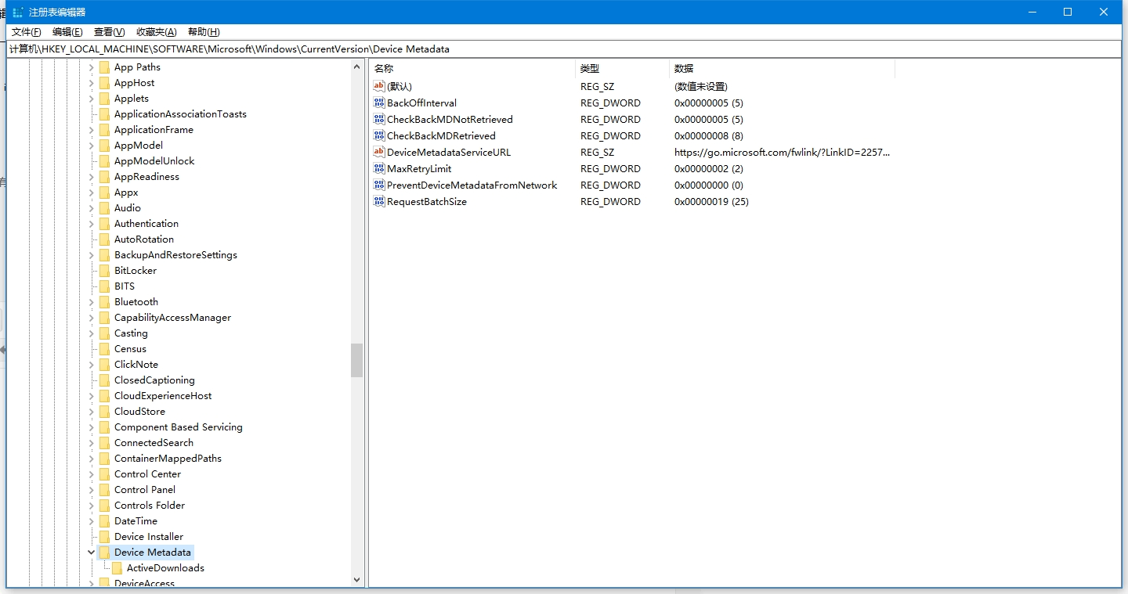Collapse the Device Metadata tree node
Image resolution: width=1128 pixels, height=594 pixels.
coord(92,553)
